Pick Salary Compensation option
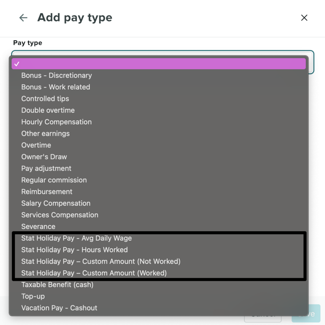The height and width of the screenshot is (325, 325). [x=56, y=203]
